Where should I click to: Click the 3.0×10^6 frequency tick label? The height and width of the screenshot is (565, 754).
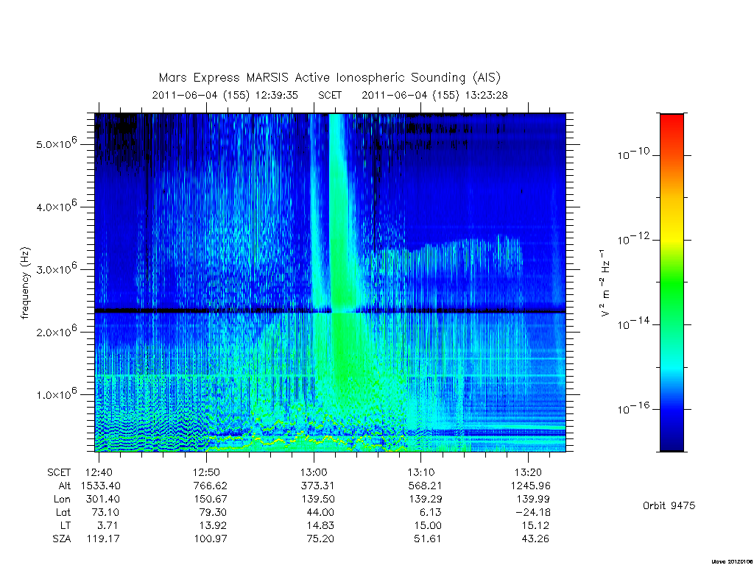click(56, 269)
